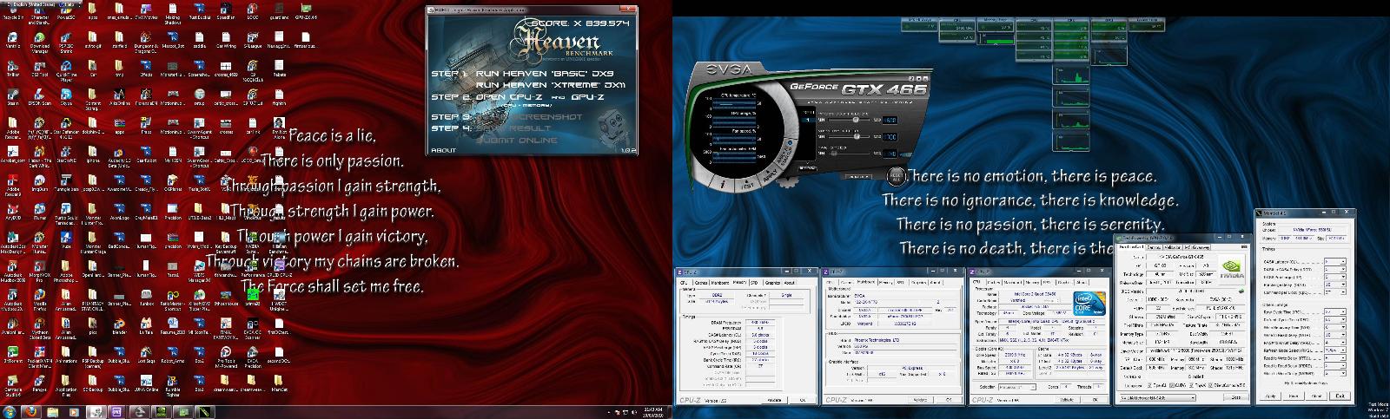Click the taskbar clock
Viewport: 1390px width, 419px height.
click(652, 411)
